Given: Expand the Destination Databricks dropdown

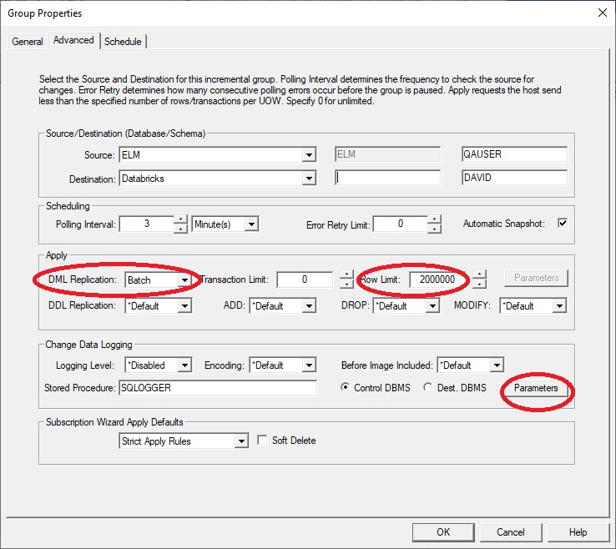Looking at the screenshot, I should 309,179.
